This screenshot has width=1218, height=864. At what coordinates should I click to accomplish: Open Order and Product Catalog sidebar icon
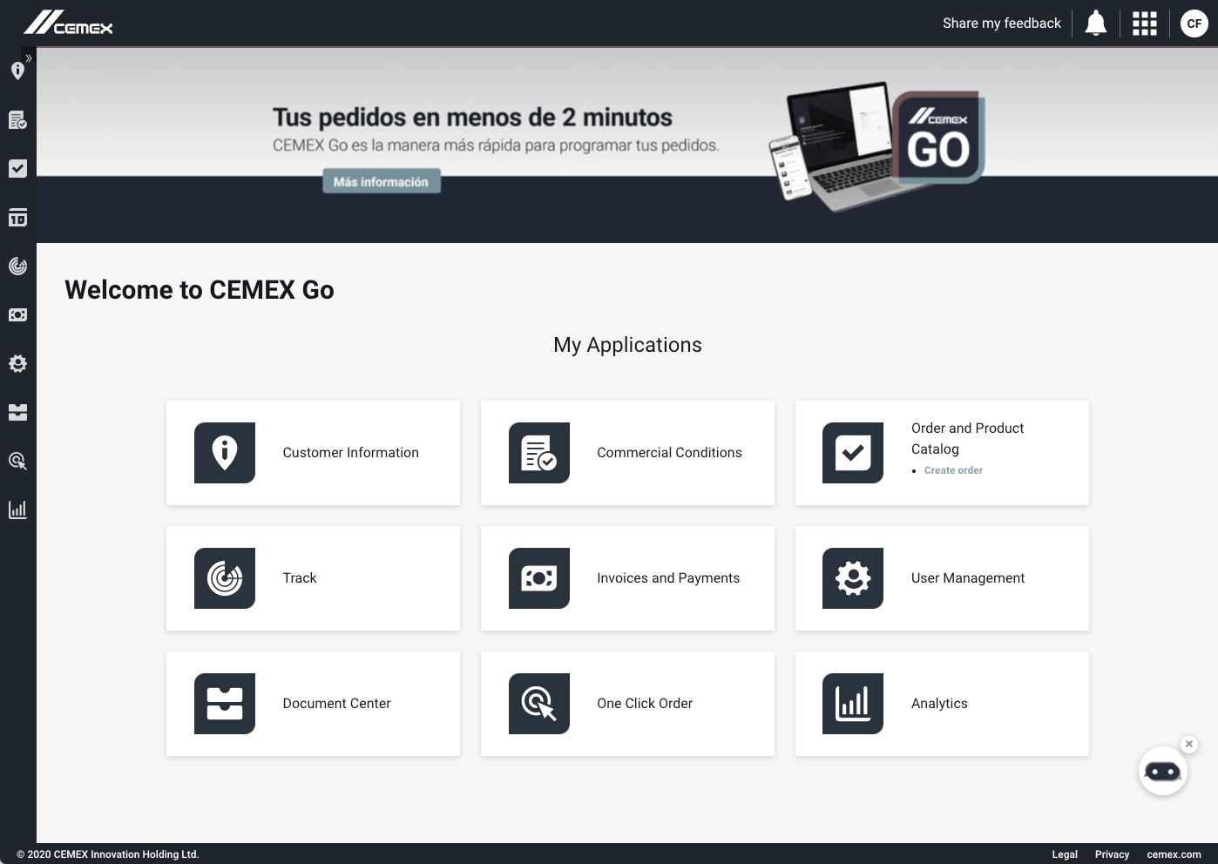(x=17, y=168)
